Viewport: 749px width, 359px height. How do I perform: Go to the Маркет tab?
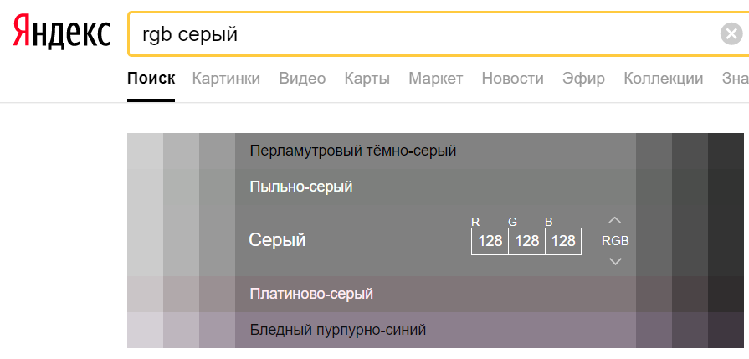coord(435,79)
